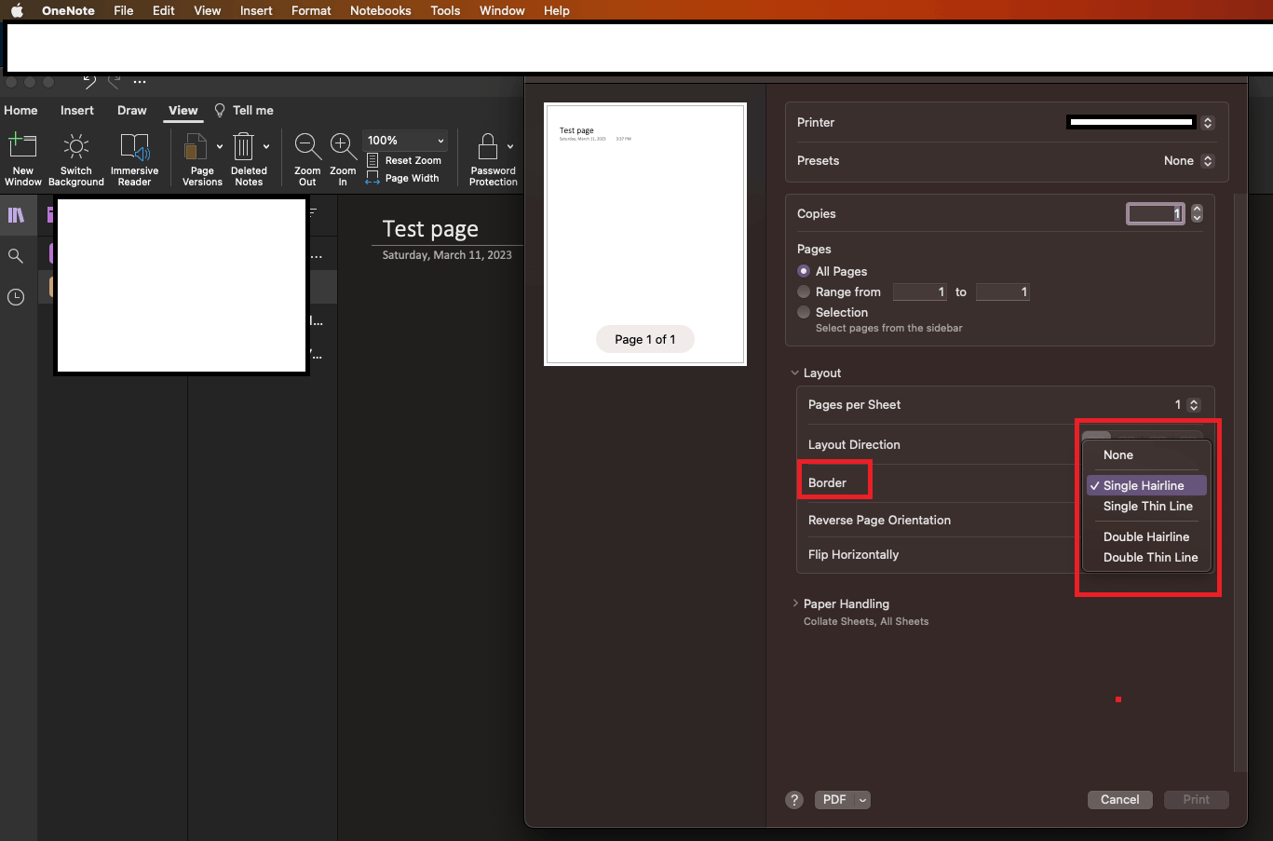Viewport: 1273px width, 841px height.
Task: Open the Notebooks menu
Action: (380, 10)
